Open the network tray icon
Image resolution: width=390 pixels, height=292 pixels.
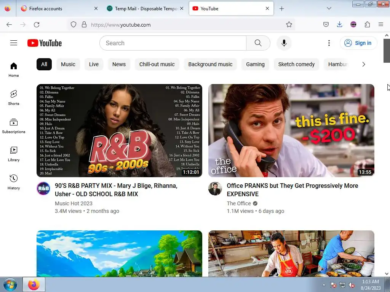[x=342, y=285]
